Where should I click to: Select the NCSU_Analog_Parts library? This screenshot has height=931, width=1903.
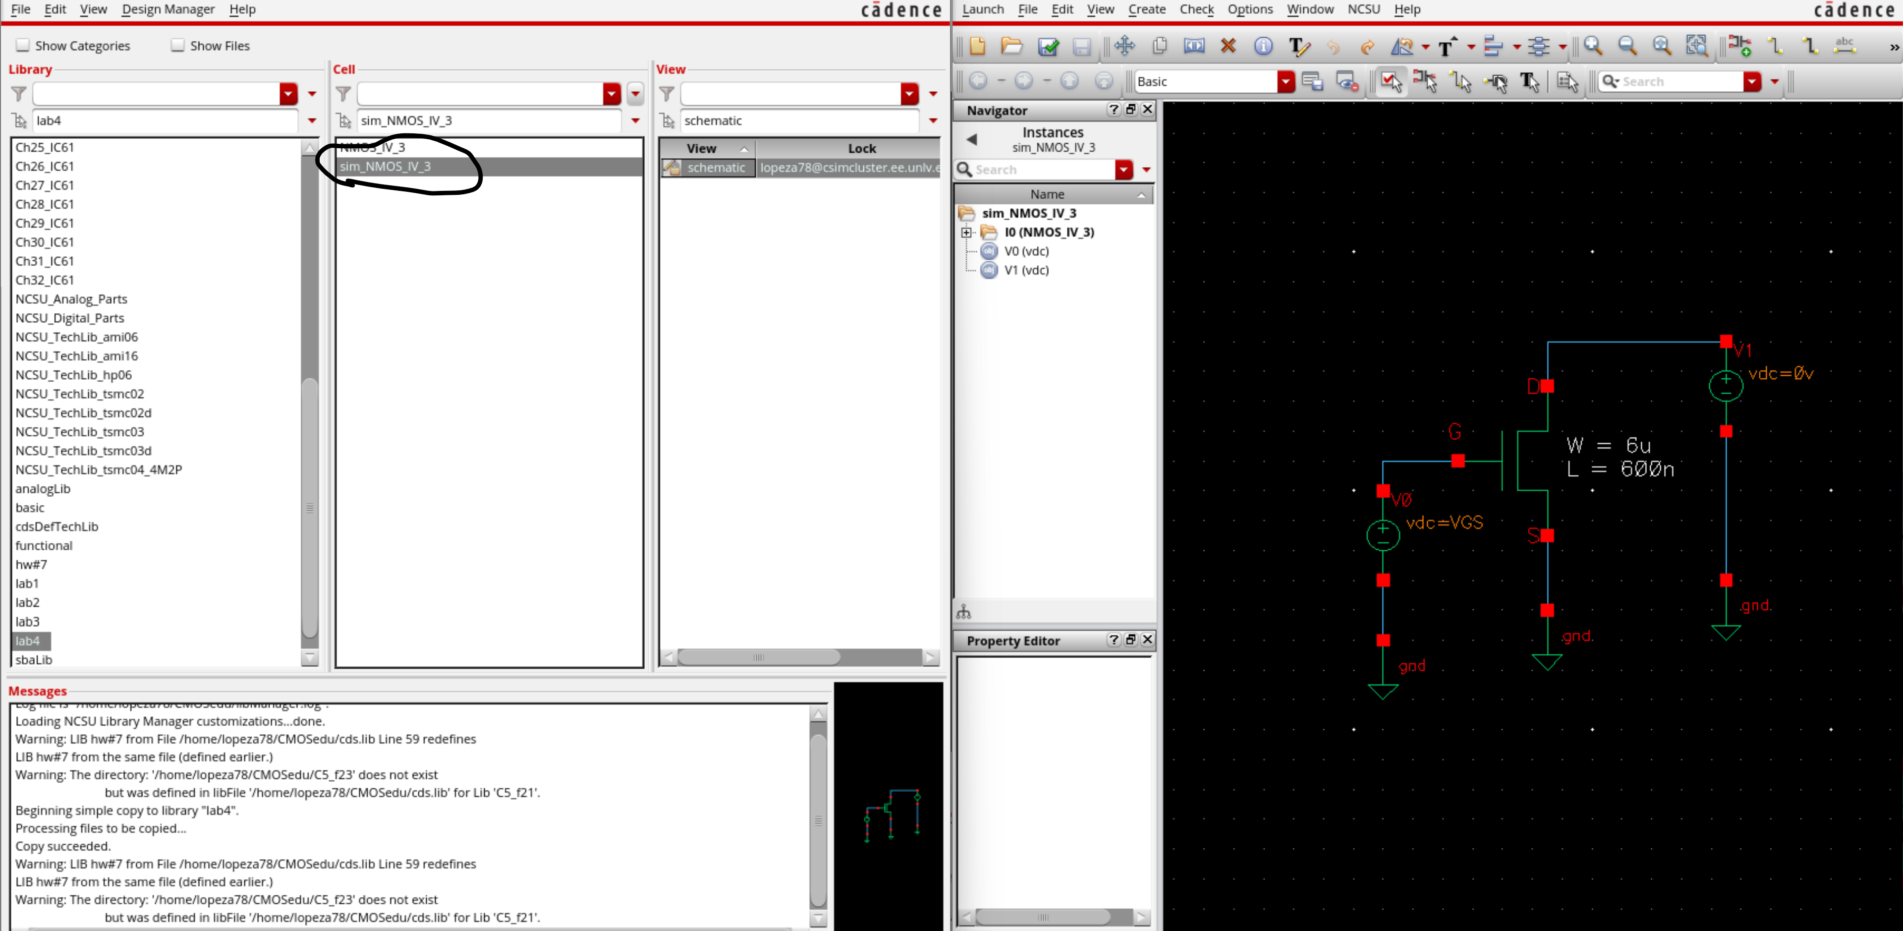pos(71,298)
